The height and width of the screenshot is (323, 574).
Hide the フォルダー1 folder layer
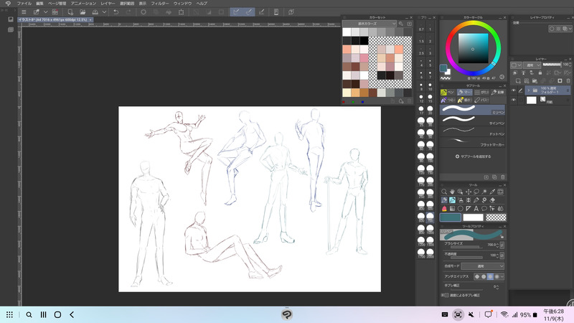[x=513, y=90]
